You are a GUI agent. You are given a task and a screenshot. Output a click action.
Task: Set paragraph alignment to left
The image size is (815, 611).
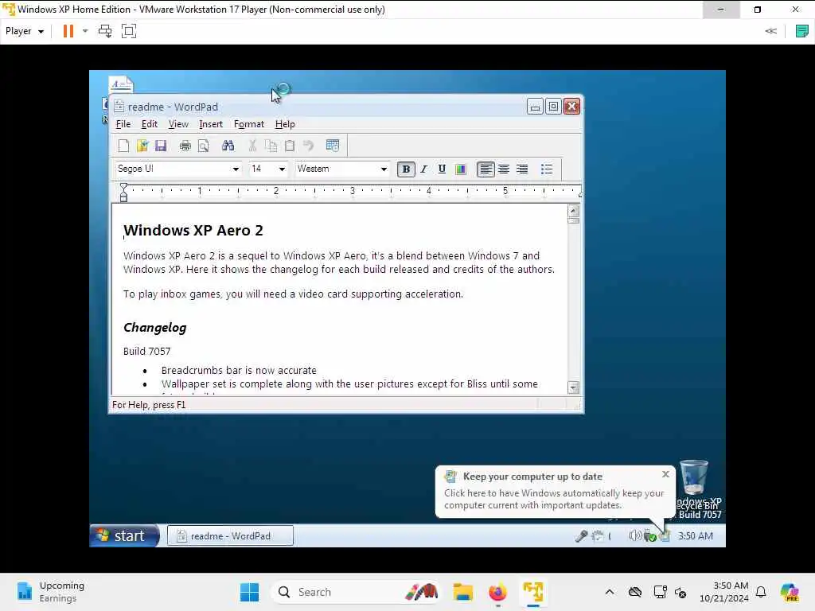coord(485,169)
